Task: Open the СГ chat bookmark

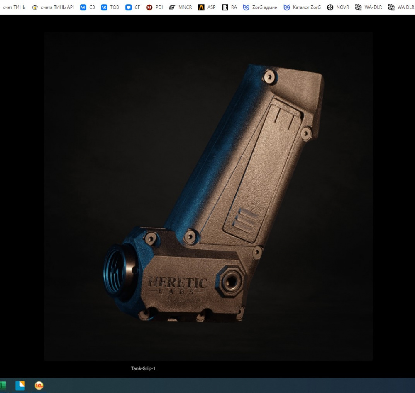Action: click(133, 7)
